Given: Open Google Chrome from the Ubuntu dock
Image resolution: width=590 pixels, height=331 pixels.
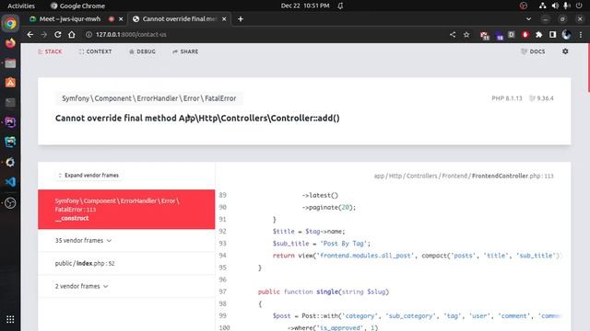Looking at the screenshot, I should click(10, 23).
